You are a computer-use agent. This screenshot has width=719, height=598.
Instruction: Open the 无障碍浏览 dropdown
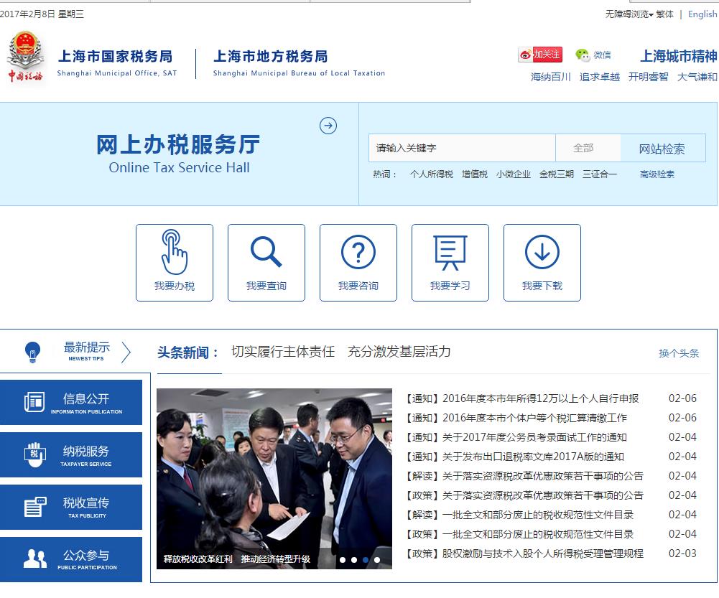(629, 14)
